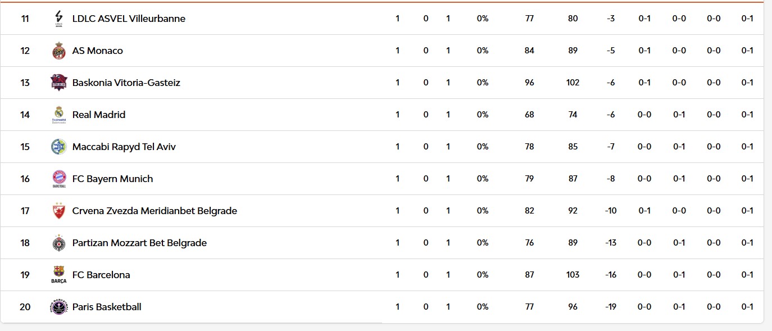The image size is (772, 331).
Task: Click the Partizan Mozzart Bet Belgrade name
Action: pos(139,243)
